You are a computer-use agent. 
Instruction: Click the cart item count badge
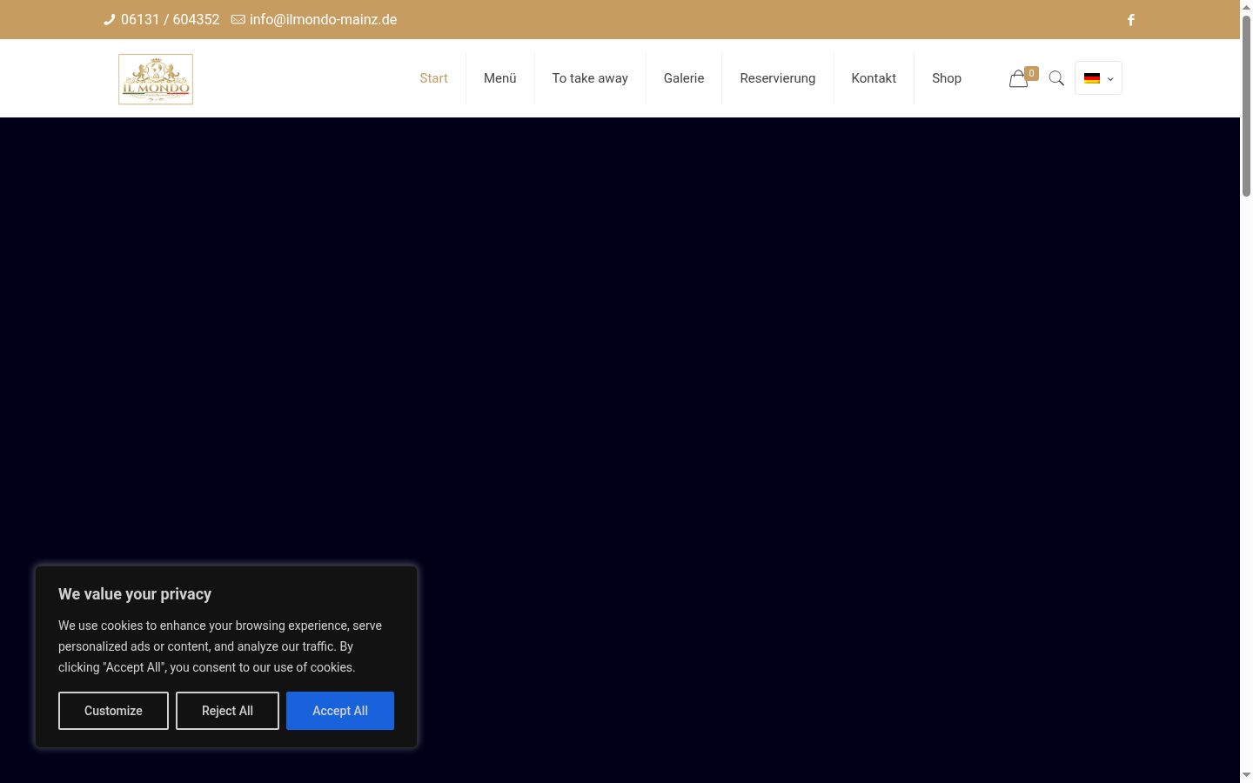coord(1032,73)
